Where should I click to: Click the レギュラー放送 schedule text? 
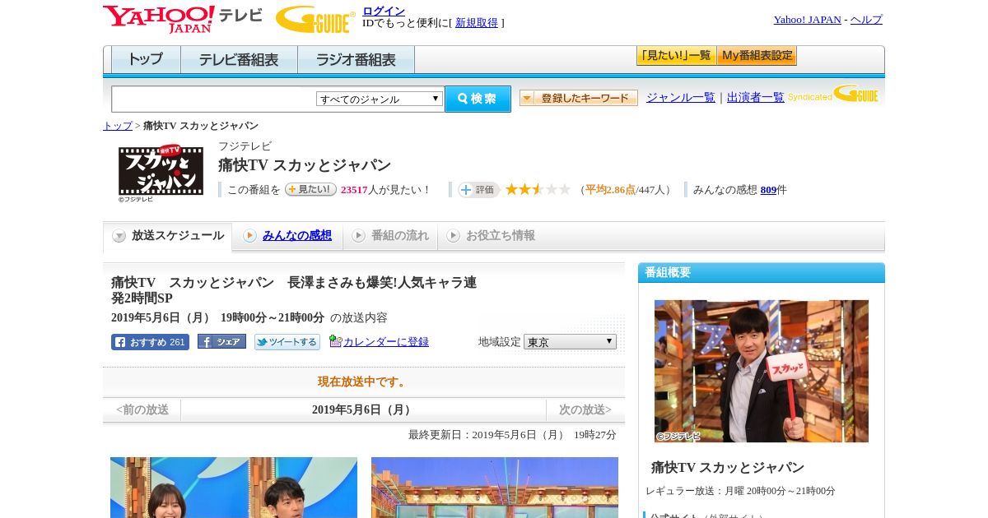pyautogui.click(x=740, y=491)
